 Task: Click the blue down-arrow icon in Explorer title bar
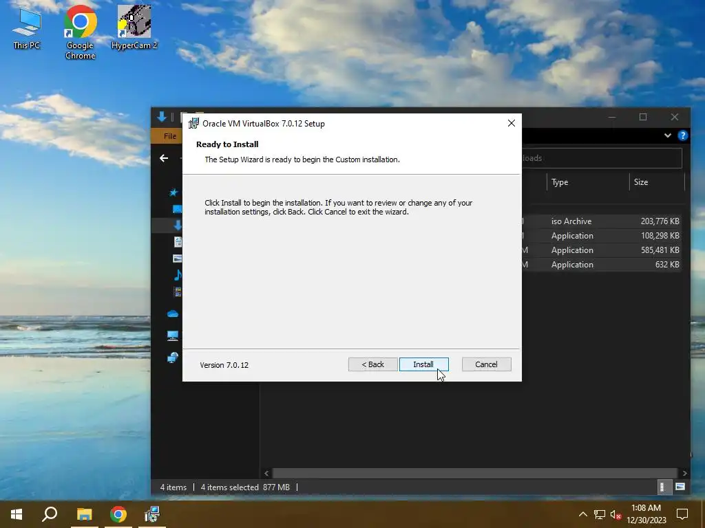click(x=162, y=117)
